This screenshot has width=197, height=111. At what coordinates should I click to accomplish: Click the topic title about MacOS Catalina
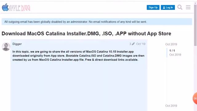point(86,34)
